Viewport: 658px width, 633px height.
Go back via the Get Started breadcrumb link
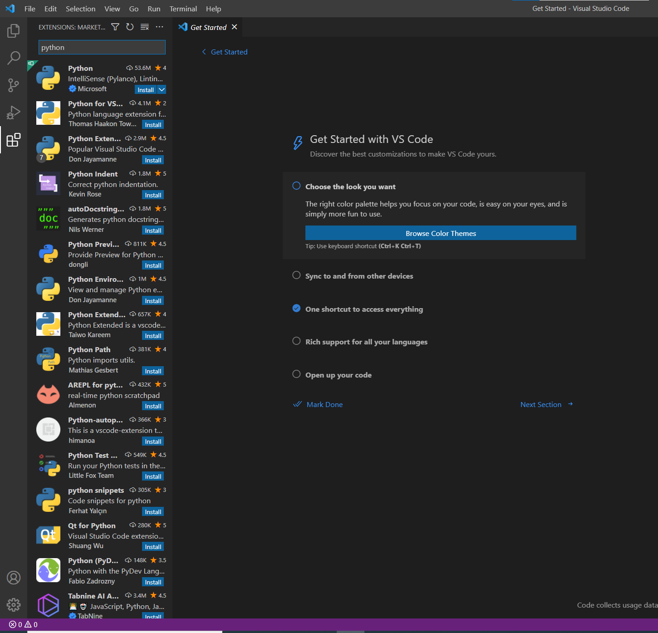225,52
